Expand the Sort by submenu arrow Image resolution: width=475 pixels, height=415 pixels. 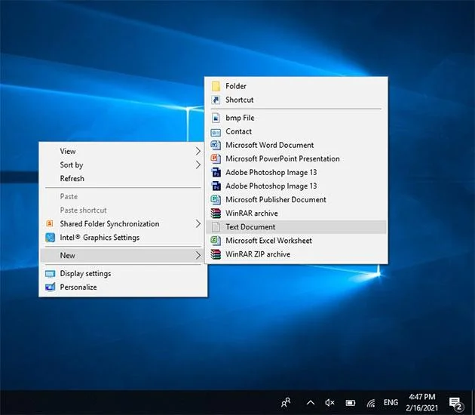pos(198,164)
